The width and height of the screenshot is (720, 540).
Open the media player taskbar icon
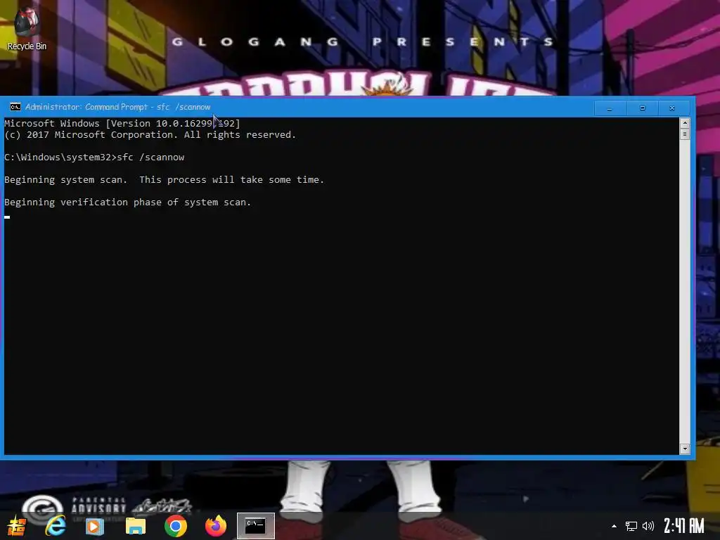pos(95,526)
